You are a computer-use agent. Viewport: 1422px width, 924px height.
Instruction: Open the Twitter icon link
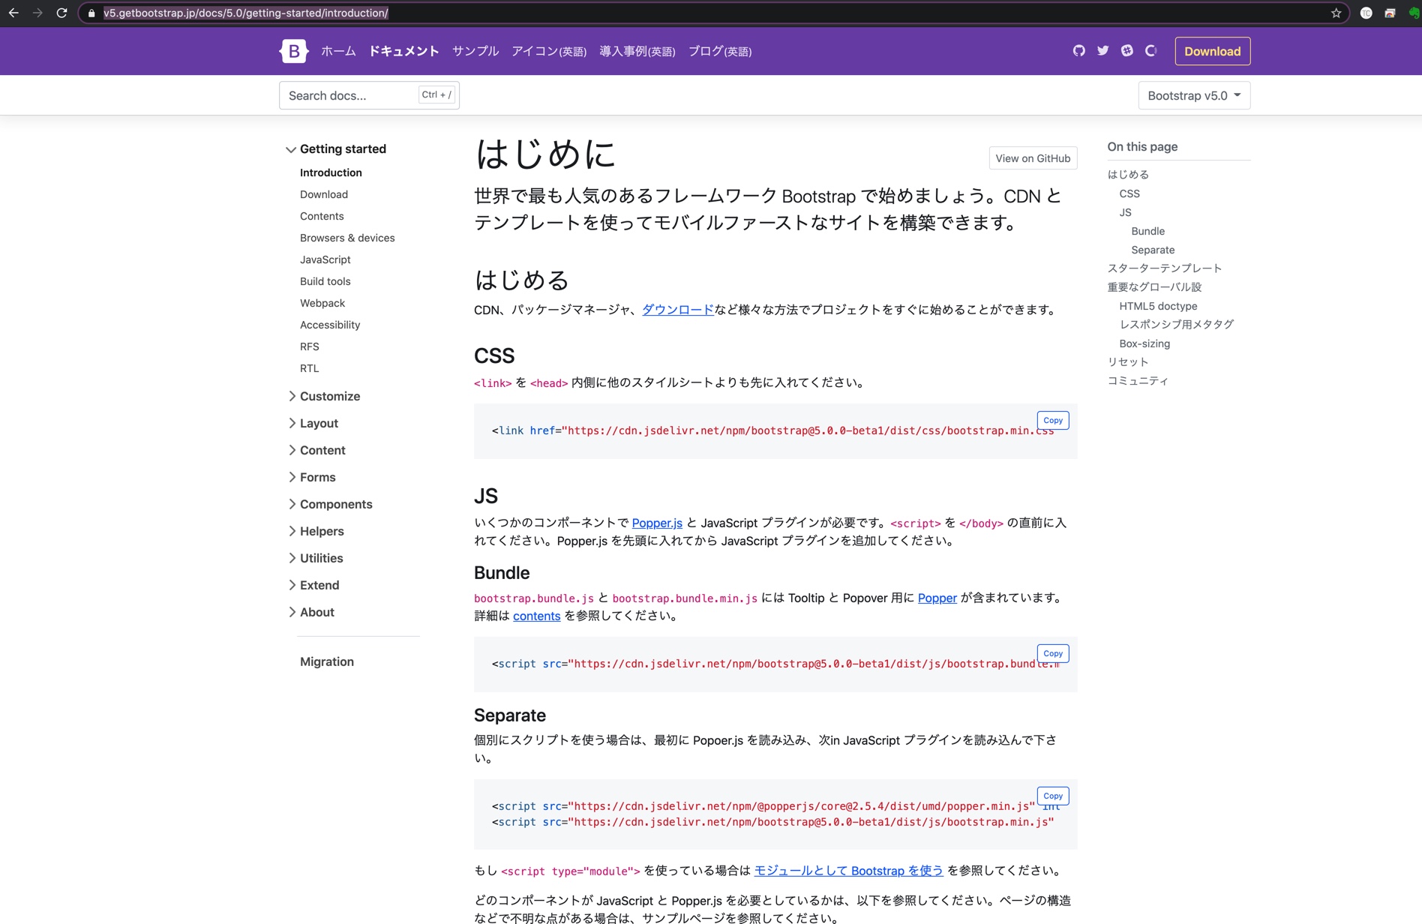[1102, 51]
